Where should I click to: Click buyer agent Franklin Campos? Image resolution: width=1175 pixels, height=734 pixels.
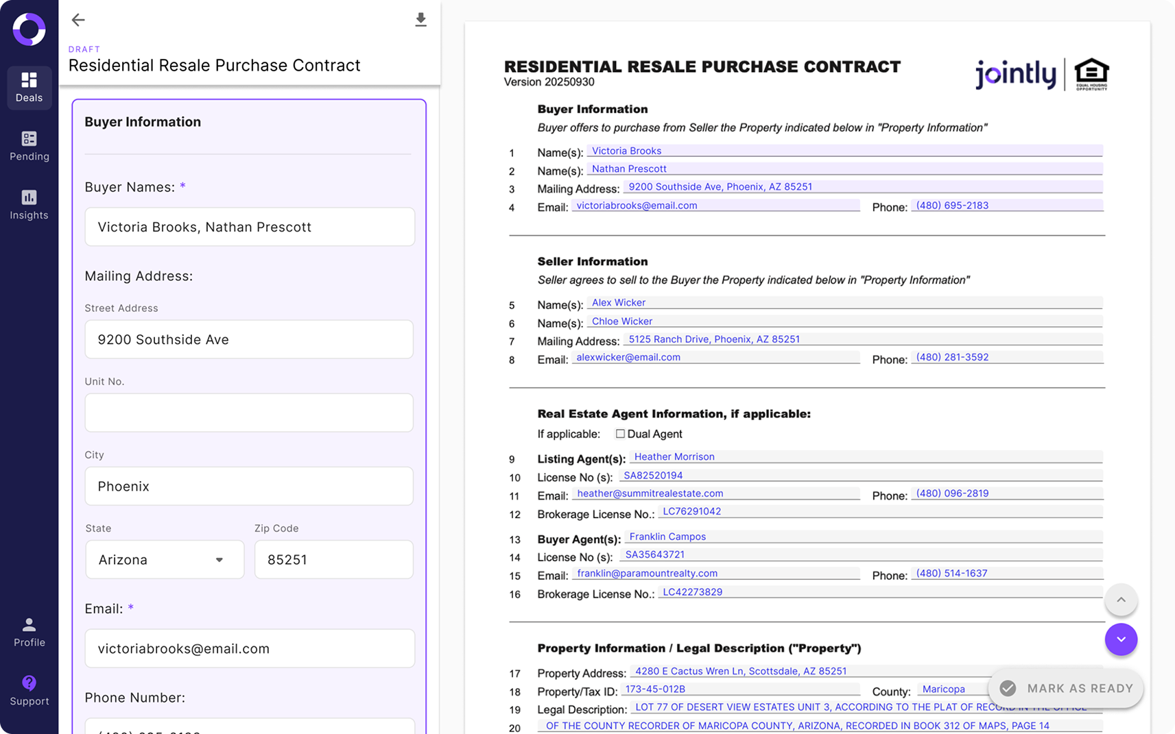(x=667, y=537)
